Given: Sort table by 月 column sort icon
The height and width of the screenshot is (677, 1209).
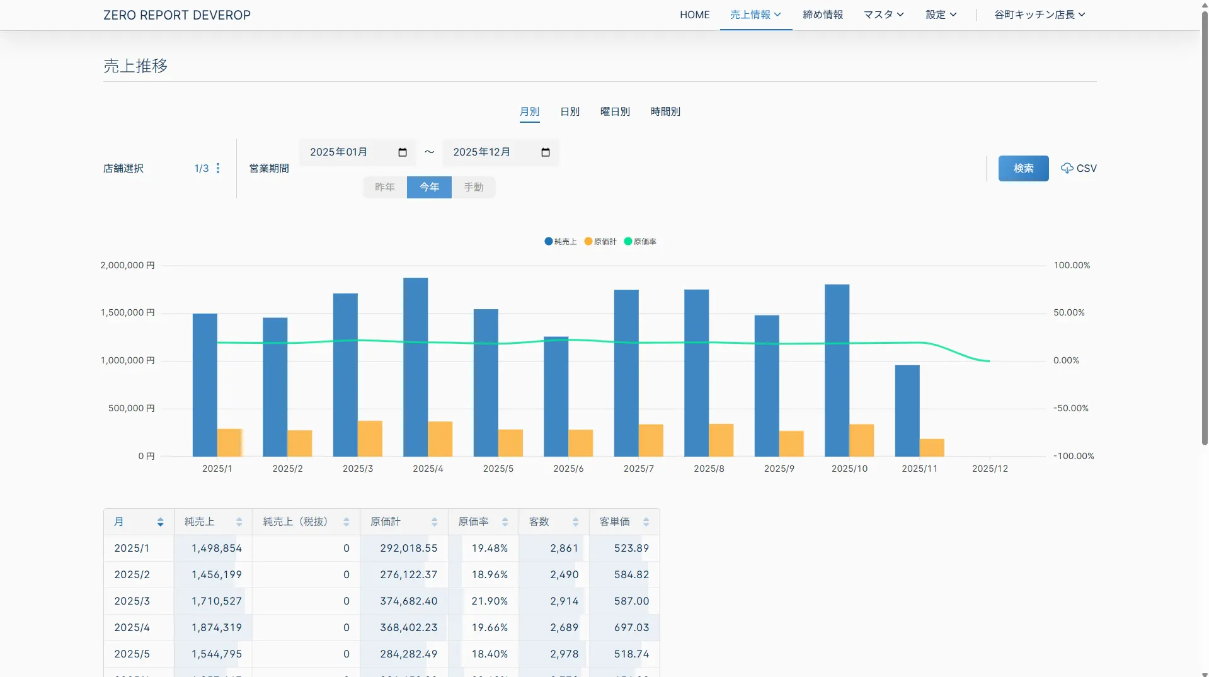Looking at the screenshot, I should click(x=160, y=522).
